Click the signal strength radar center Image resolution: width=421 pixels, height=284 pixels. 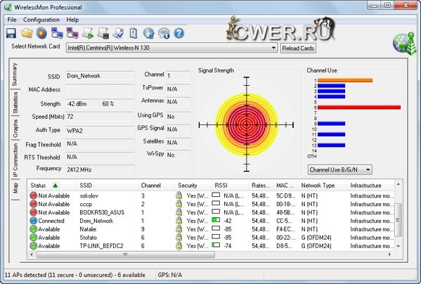(247, 124)
